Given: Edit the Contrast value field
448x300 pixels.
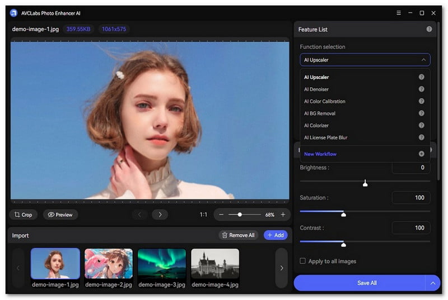Looking at the screenshot, I should pos(411,227).
